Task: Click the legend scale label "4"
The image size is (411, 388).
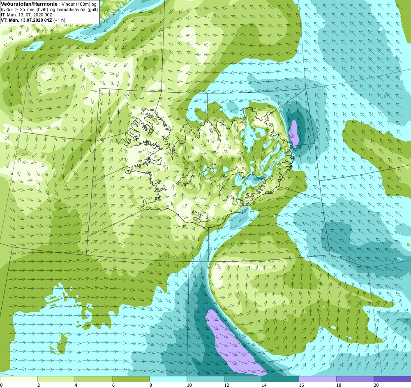Action: 76,385
